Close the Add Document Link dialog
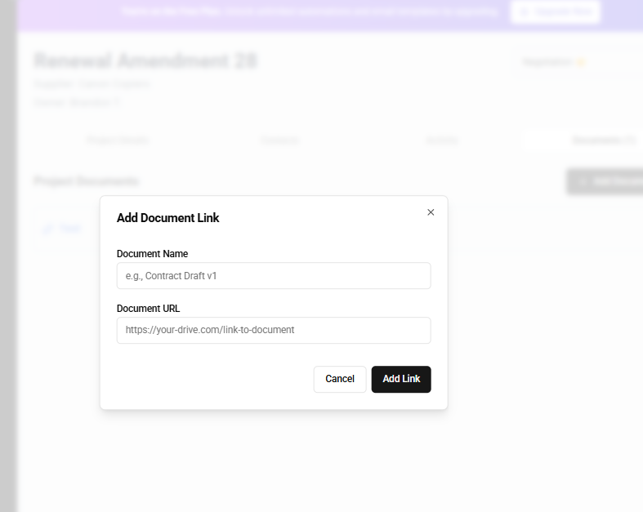The image size is (643, 512). [x=431, y=212]
